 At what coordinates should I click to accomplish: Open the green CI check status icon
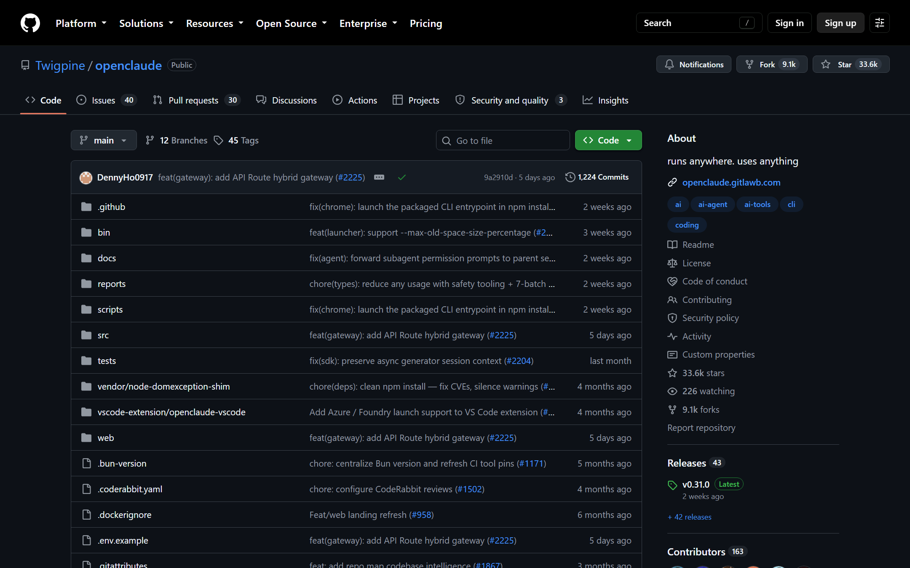tap(402, 177)
